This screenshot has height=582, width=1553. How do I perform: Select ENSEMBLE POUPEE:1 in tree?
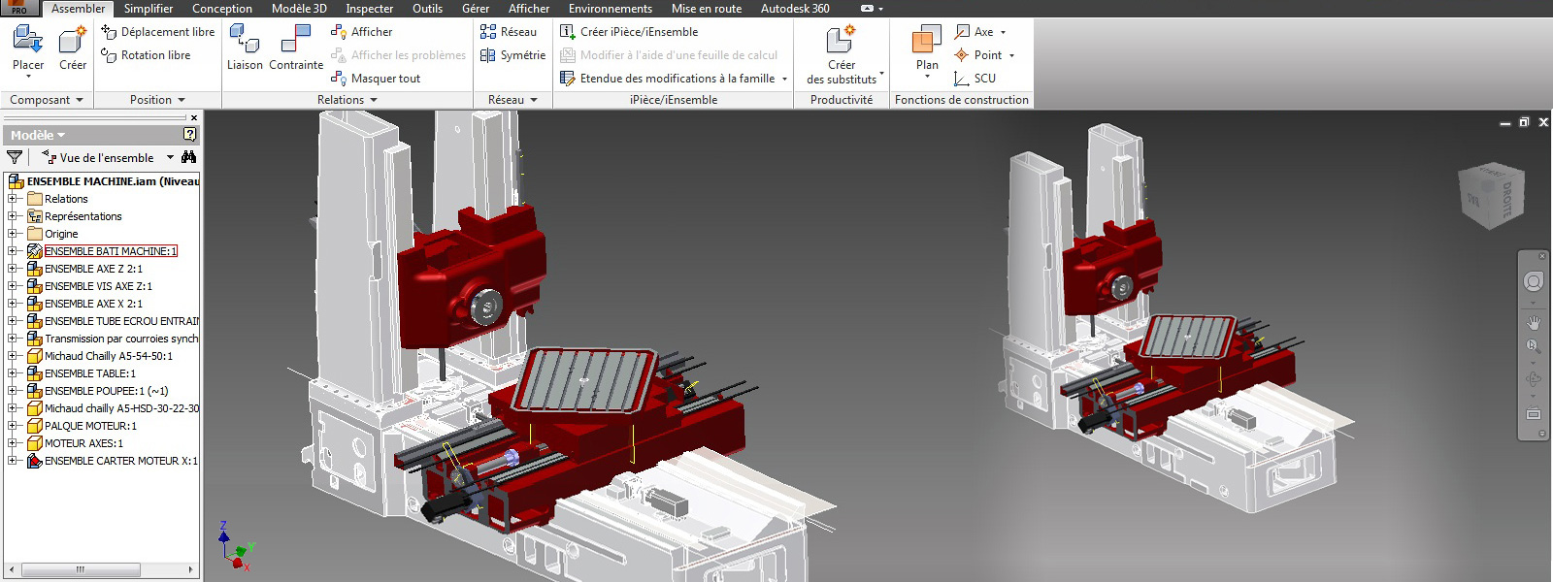pos(106,391)
